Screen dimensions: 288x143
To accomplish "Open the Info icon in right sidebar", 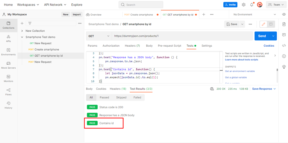I will click(284, 56).
